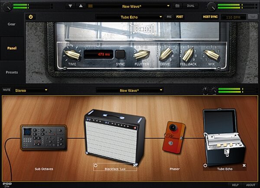Select the Sub Octaves synth unit
This screenshot has width=260, height=188.
pyautogui.click(x=44, y=138)
